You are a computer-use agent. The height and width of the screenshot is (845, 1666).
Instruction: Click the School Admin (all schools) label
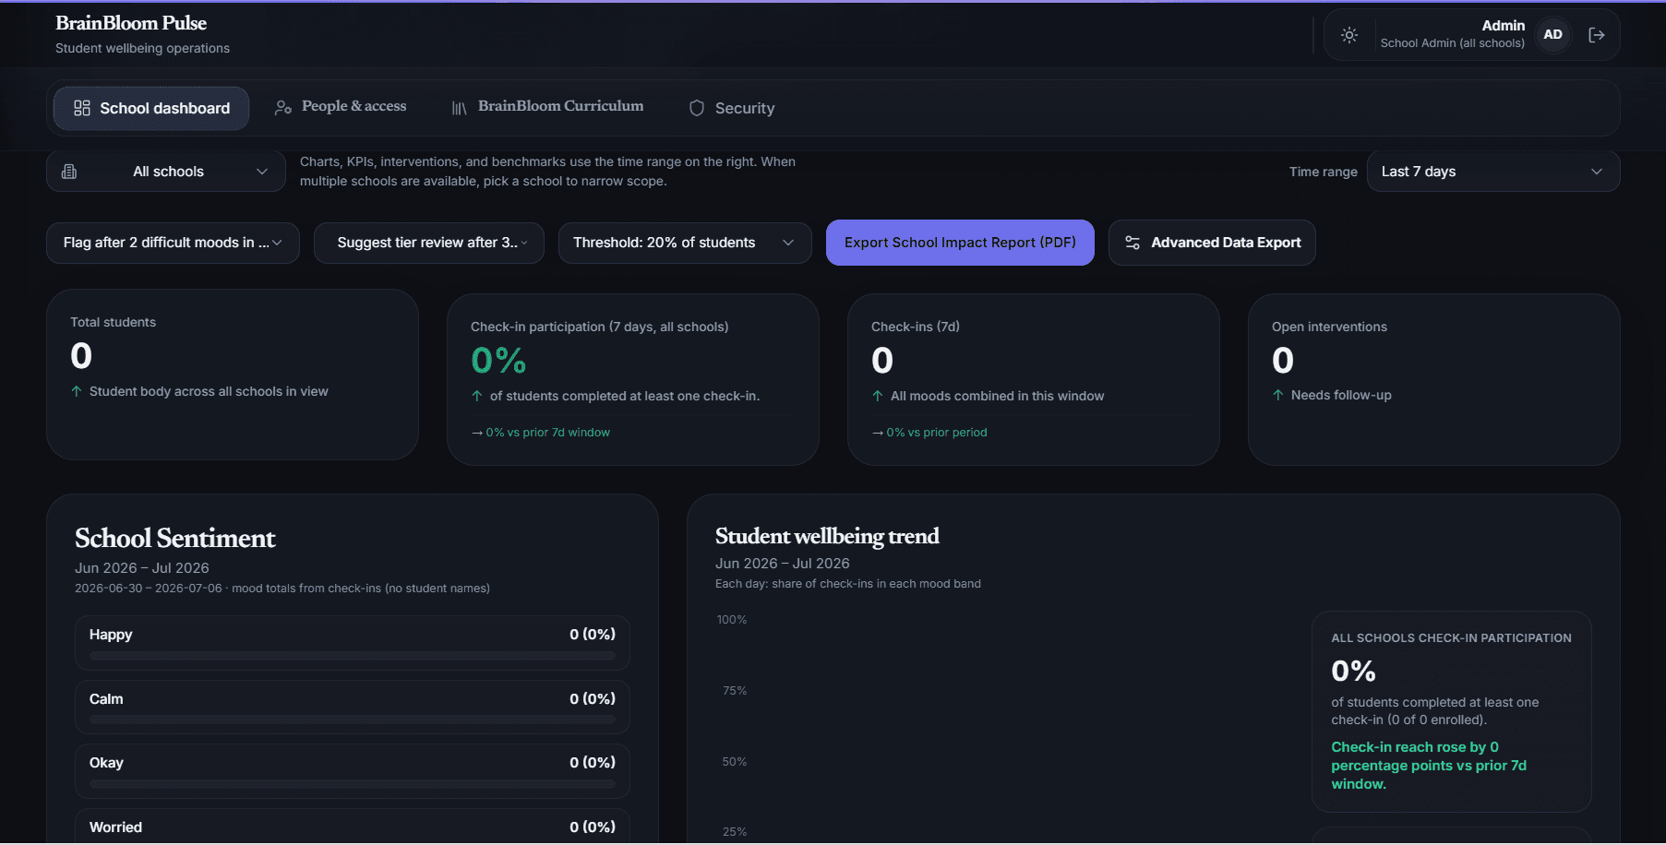point(1452,43)
